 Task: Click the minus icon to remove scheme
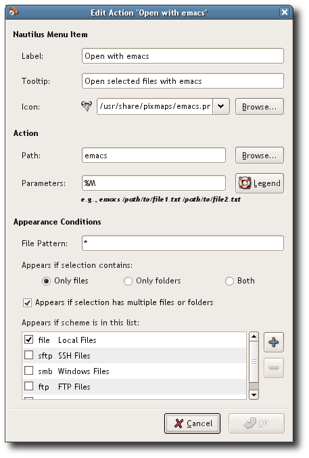(274, 368)
